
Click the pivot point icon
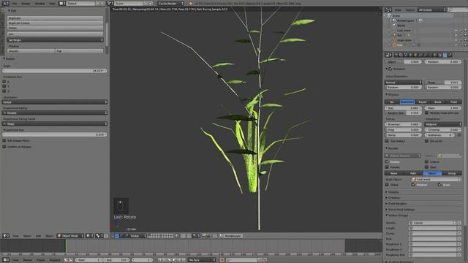coord(99,235)
